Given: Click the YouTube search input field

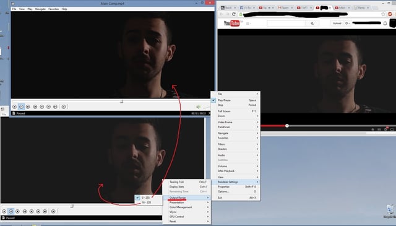Looking at the screenshot, I should 286,24.
